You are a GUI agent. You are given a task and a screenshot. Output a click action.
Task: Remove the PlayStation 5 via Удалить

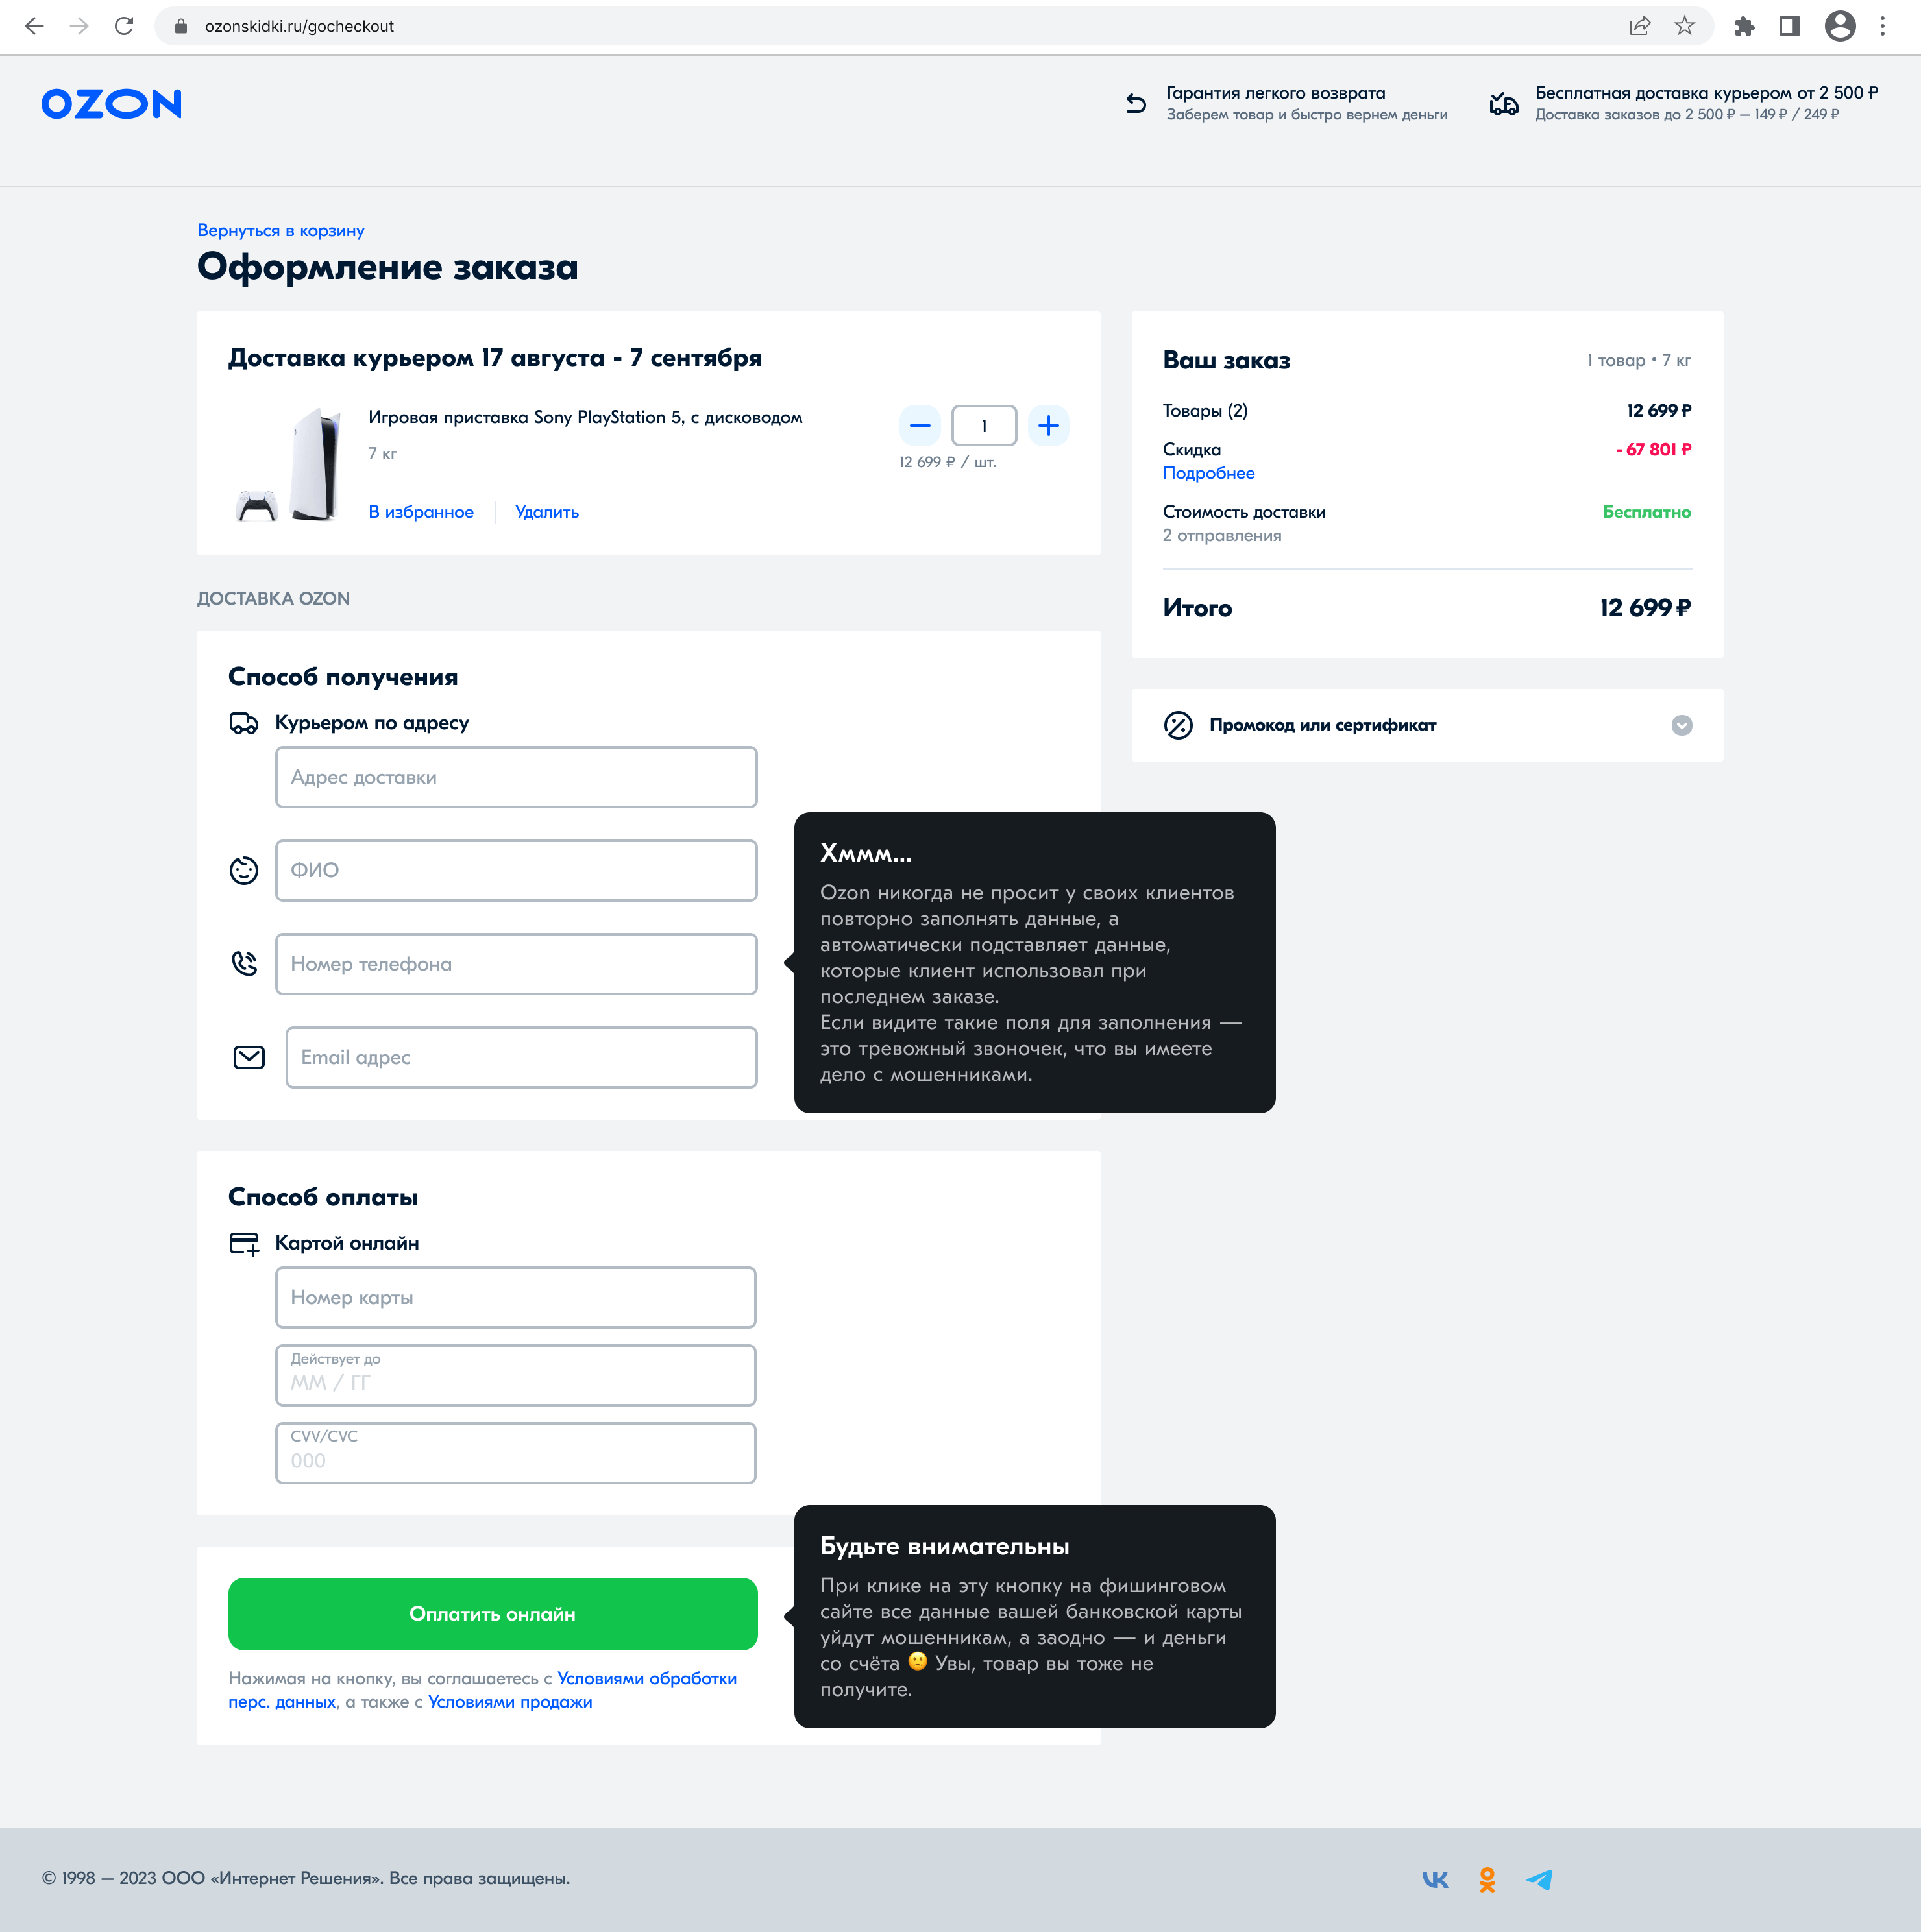(x=546, y=511)
